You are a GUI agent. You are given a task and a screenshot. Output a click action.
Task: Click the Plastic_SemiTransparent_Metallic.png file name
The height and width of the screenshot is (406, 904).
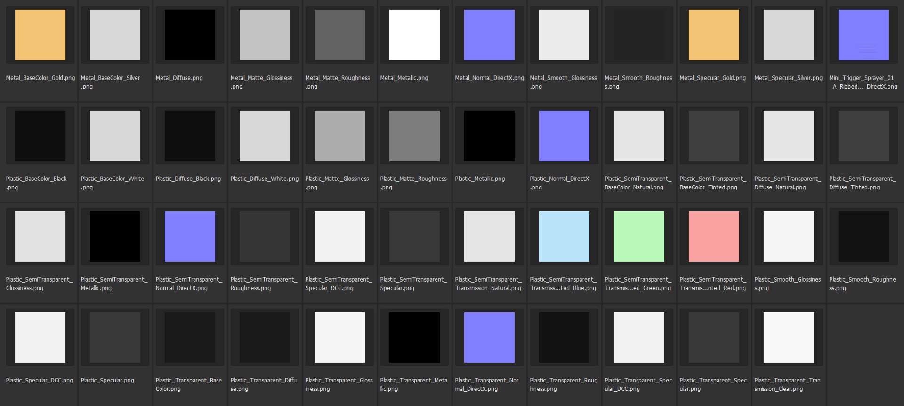pyautogui.click(x=114, y=284)
